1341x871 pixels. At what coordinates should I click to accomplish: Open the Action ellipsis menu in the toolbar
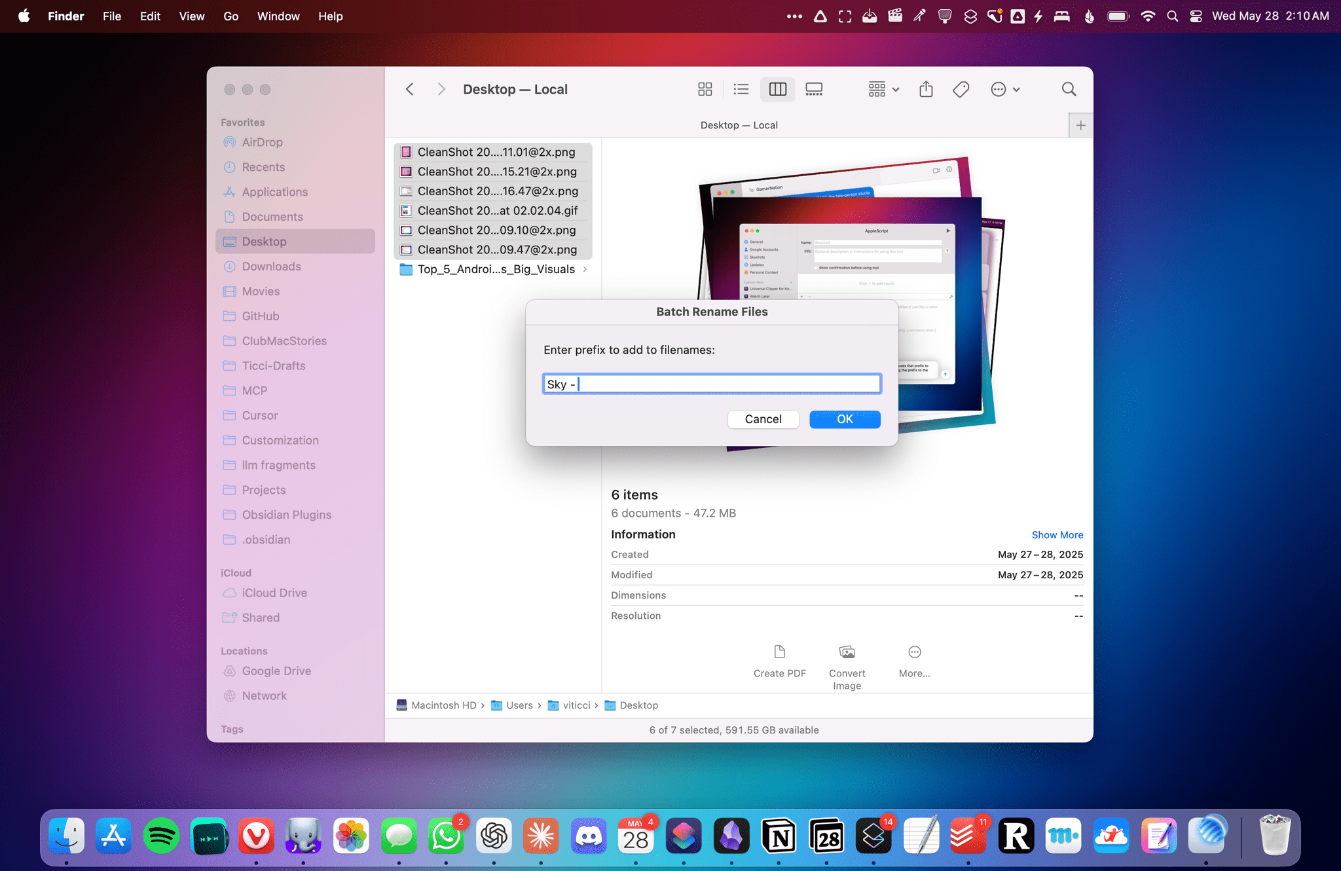(x=1005, y=89)
